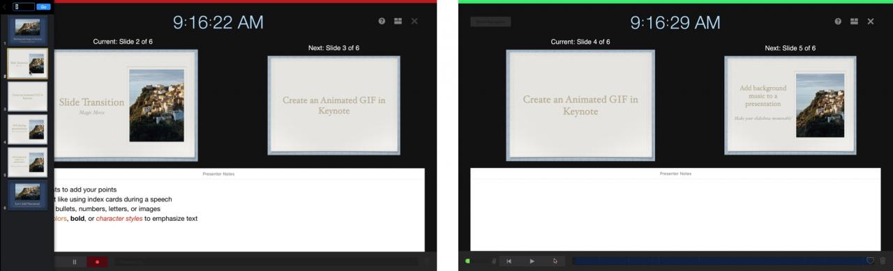Rewind to start in the right window
The width and height of the screenshot is (893, 271).
click(x=509, y=261)
